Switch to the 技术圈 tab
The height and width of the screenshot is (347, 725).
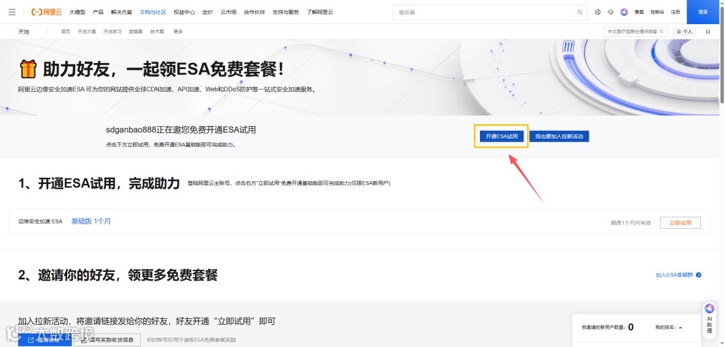(157, 32)
